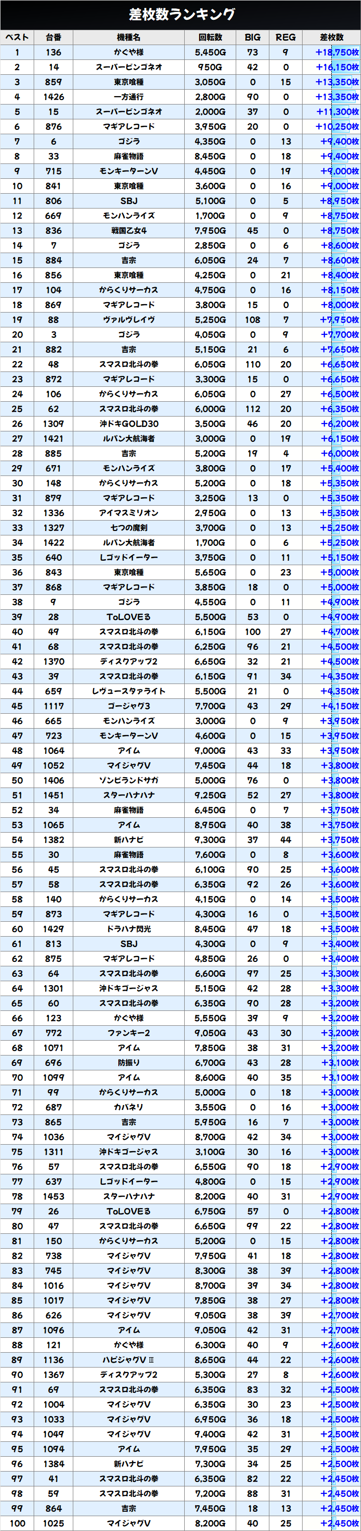Image resolution: width=361 pixels, height=1531 pixels.
Task: Click the 差枚数 column header
Action: tap(331, 38)
